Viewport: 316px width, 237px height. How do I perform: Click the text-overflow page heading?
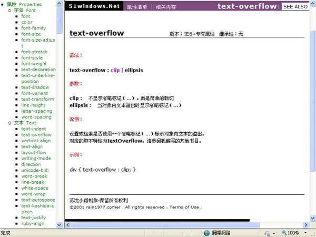pyautogui.click(x=97, y=33)
